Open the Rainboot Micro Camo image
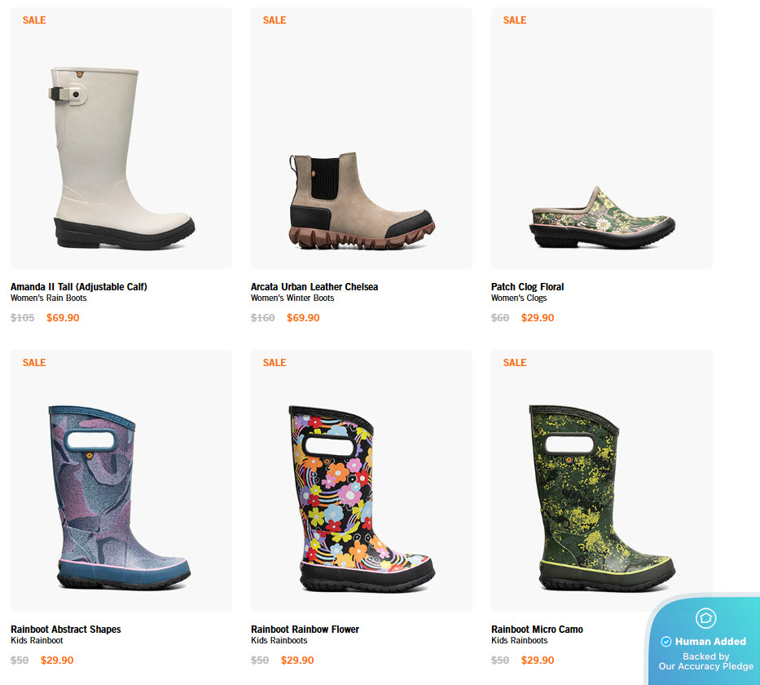This screenshot has height=685, width=760. [x=602, y=480]
